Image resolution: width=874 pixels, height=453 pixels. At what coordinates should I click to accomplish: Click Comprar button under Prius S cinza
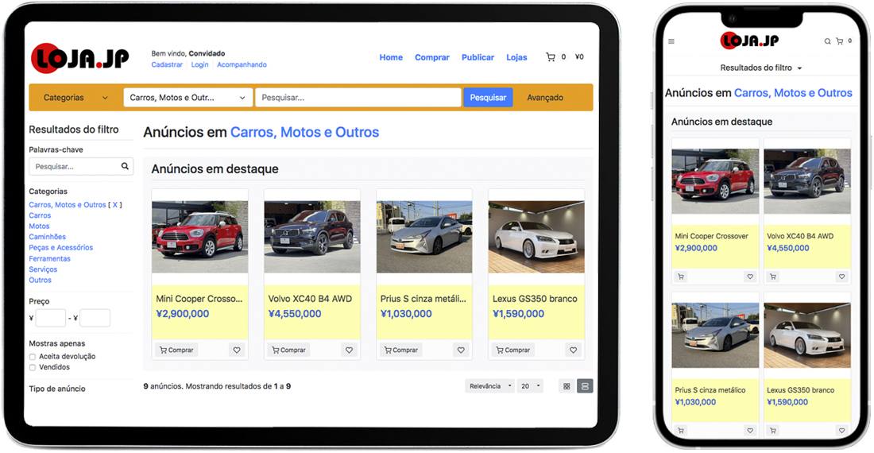pos(400,350)
